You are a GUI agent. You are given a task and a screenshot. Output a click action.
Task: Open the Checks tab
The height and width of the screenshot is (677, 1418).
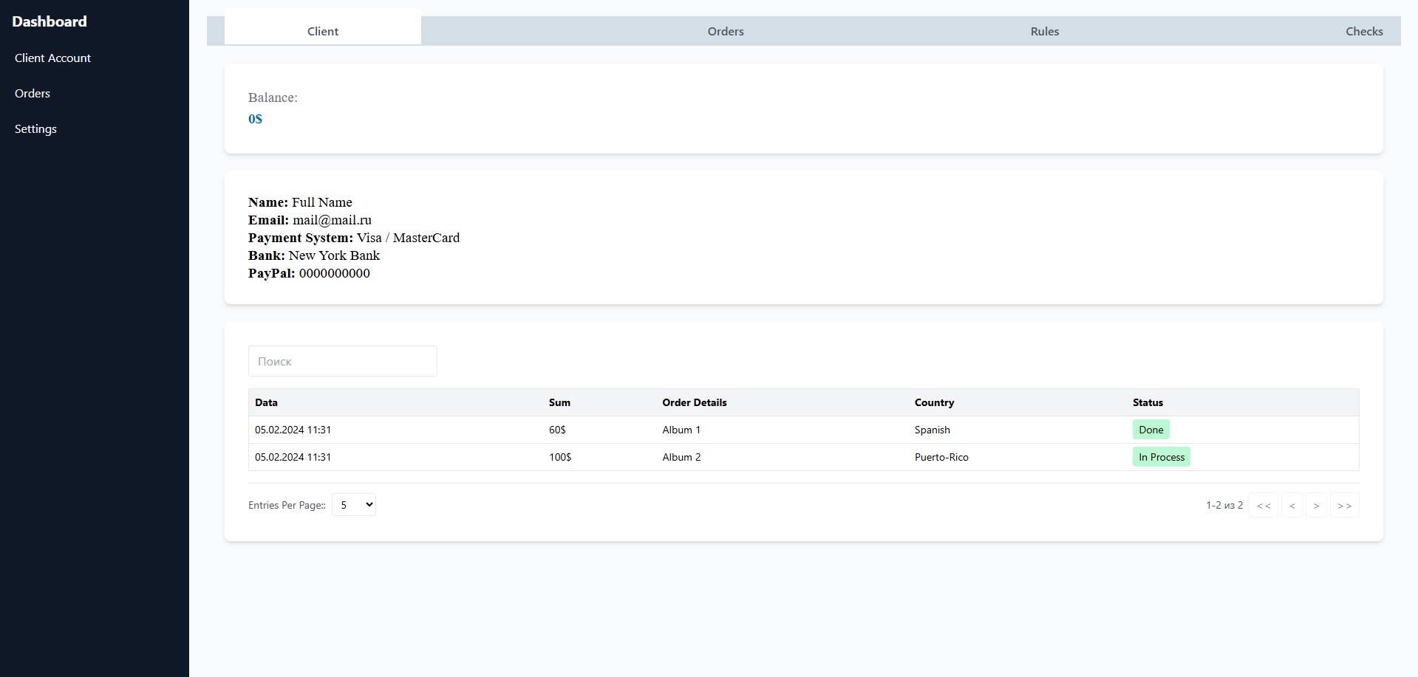tap(1363, 31)
